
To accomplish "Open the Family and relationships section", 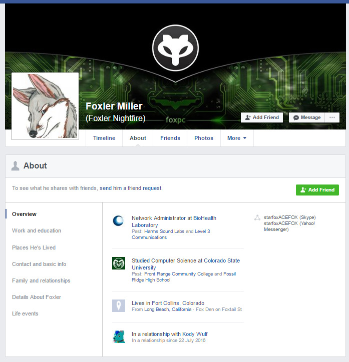I will click(x=41, y=280).
